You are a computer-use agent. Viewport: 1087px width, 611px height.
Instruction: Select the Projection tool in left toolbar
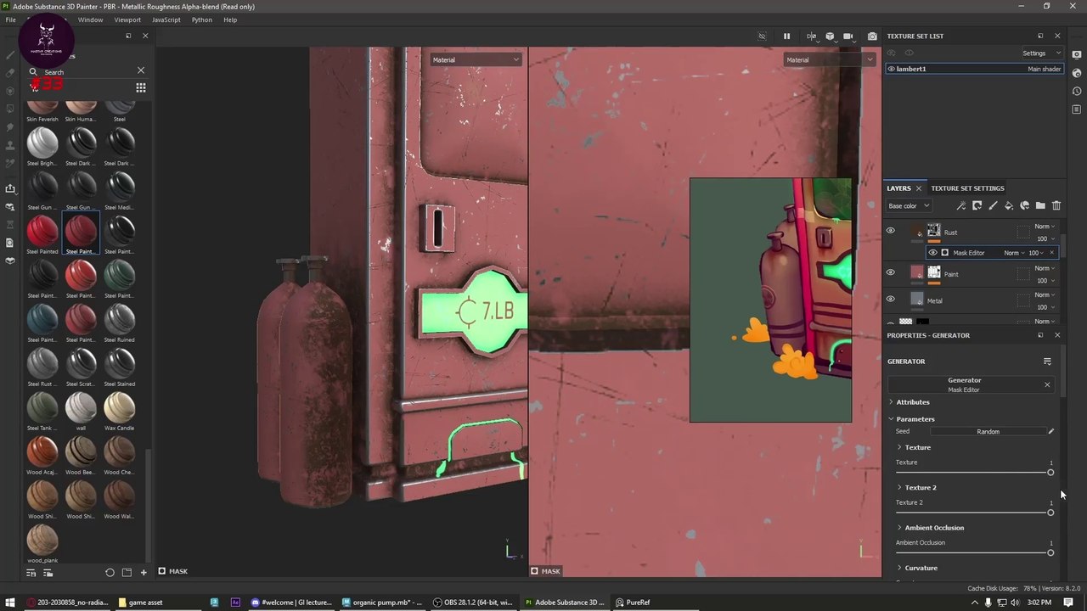10,91
